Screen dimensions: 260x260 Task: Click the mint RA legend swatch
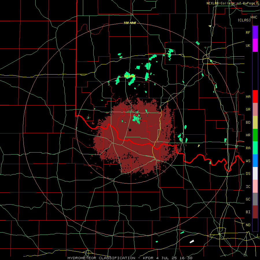pyautogui.click(x=255, y=148)
